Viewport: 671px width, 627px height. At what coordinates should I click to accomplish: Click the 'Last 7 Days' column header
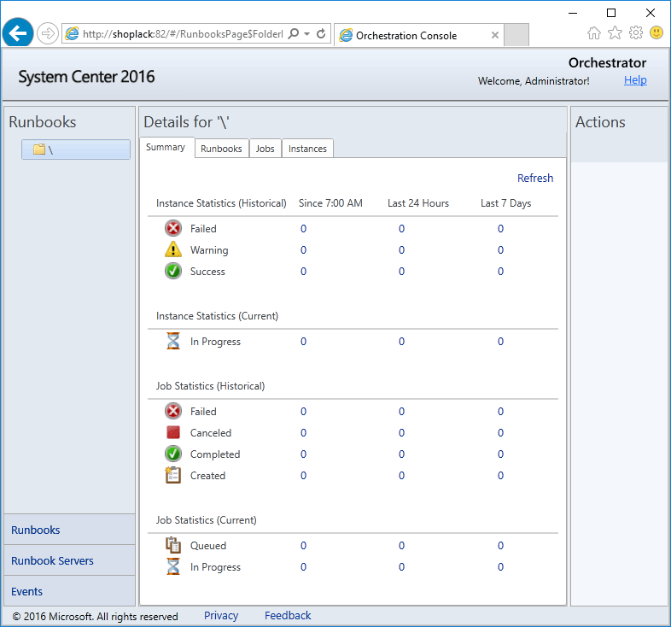(x=505, y=203)
